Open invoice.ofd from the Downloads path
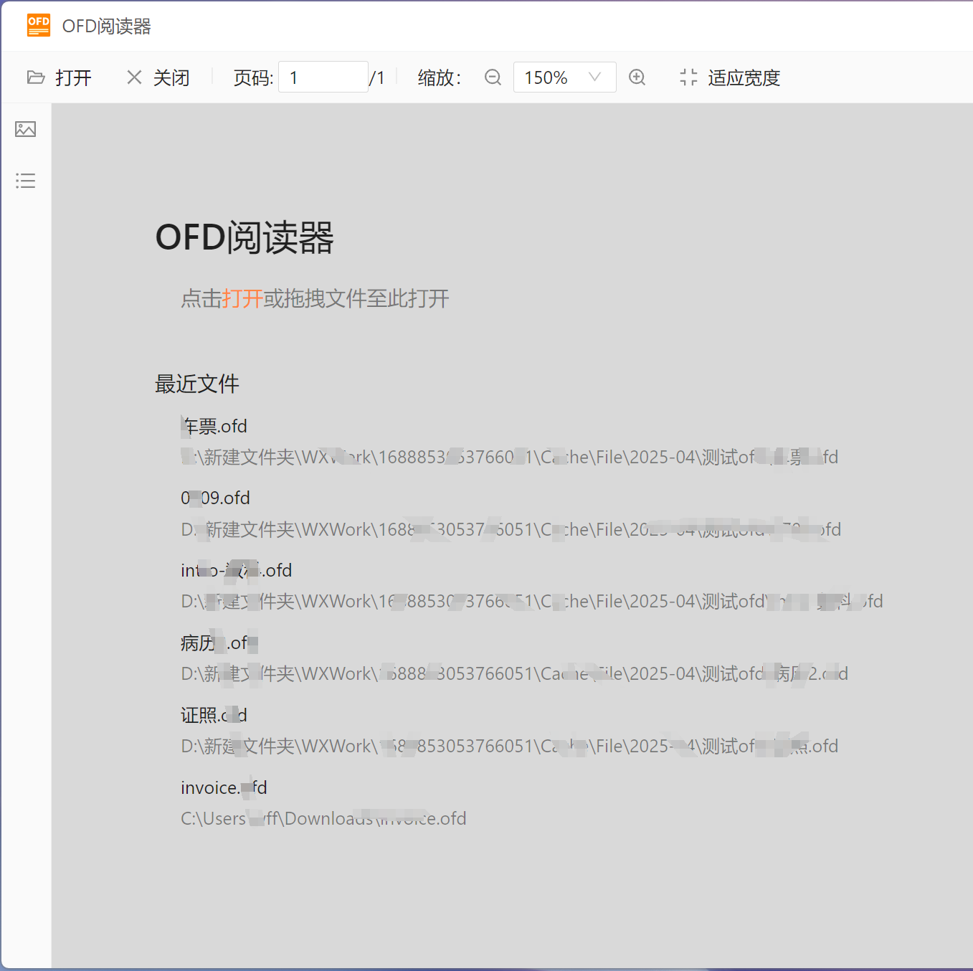973x971 pixels. 223,787
